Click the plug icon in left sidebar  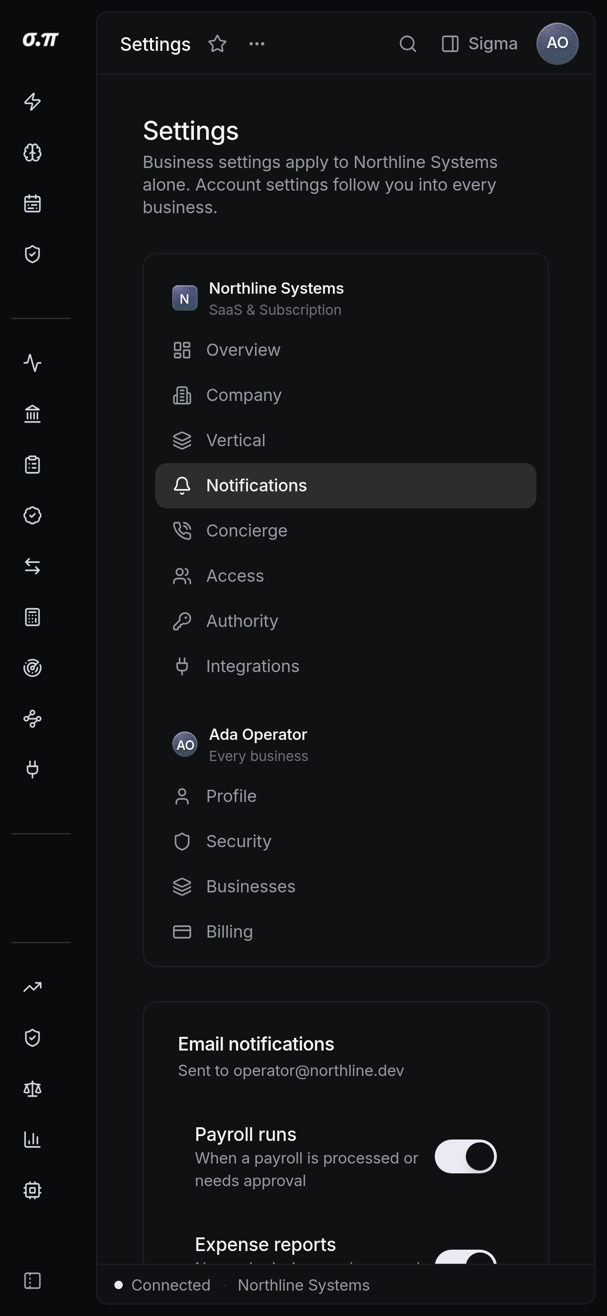(32, 770)
